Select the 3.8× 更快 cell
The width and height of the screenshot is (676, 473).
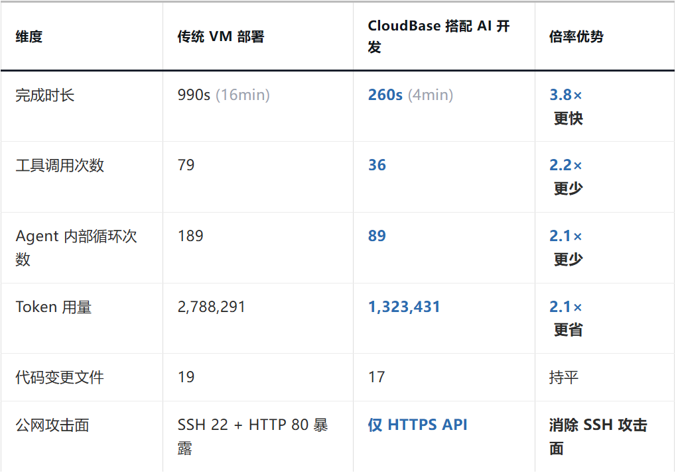click(566, 106)
